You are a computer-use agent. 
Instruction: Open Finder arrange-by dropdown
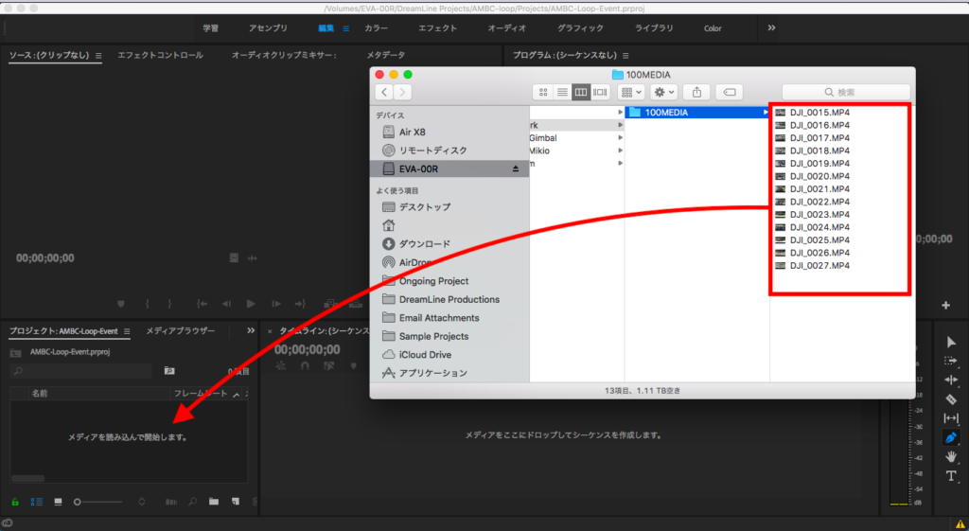pyautogui.click(x=631, y=92)
